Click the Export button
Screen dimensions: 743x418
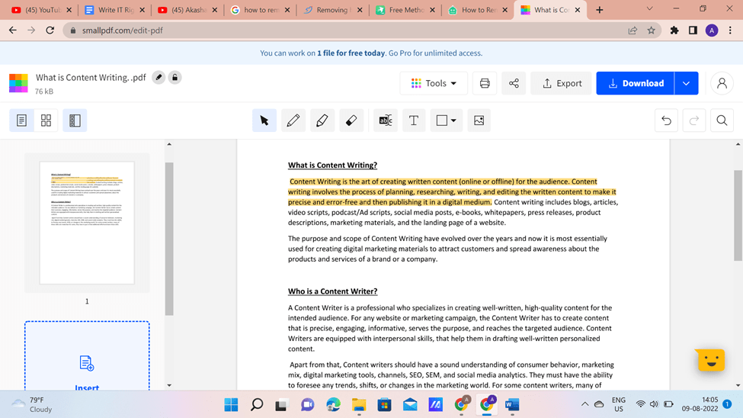pos(562,83)
